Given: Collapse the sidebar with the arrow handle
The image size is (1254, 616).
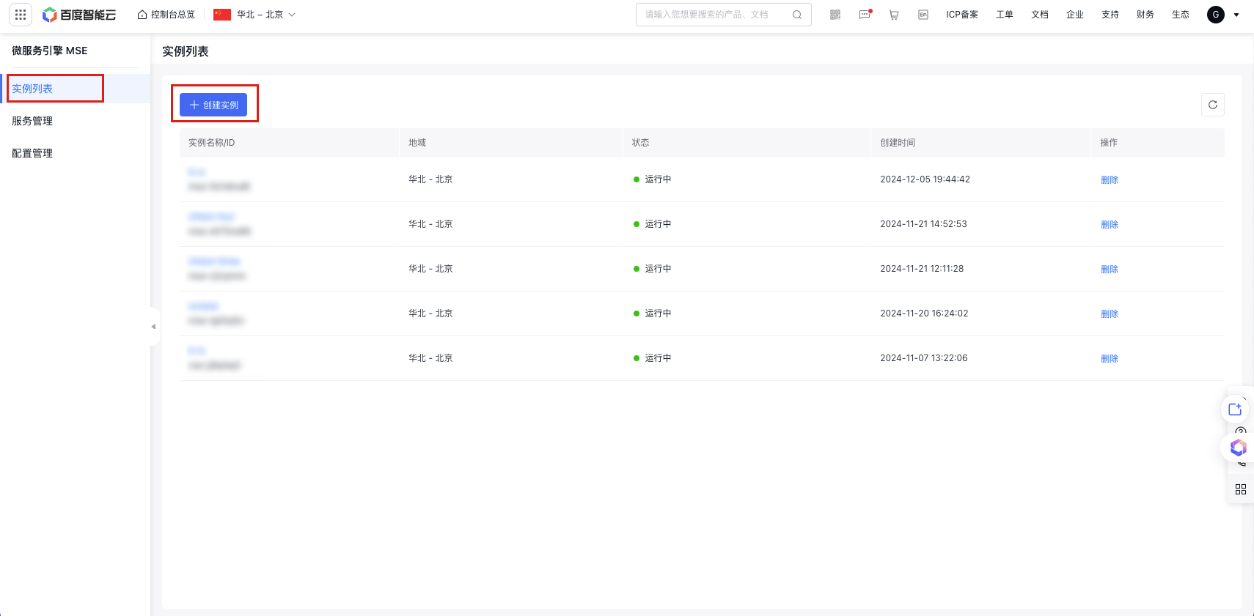Looking at the screenshot, I should [x=153, y=327].
